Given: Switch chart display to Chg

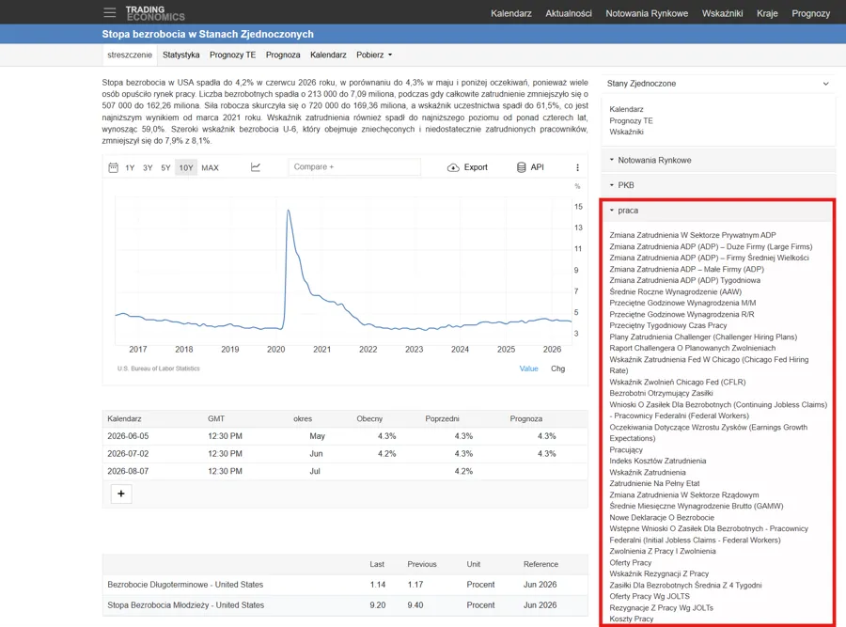Looking at the screenshot, I should (557, 368).
